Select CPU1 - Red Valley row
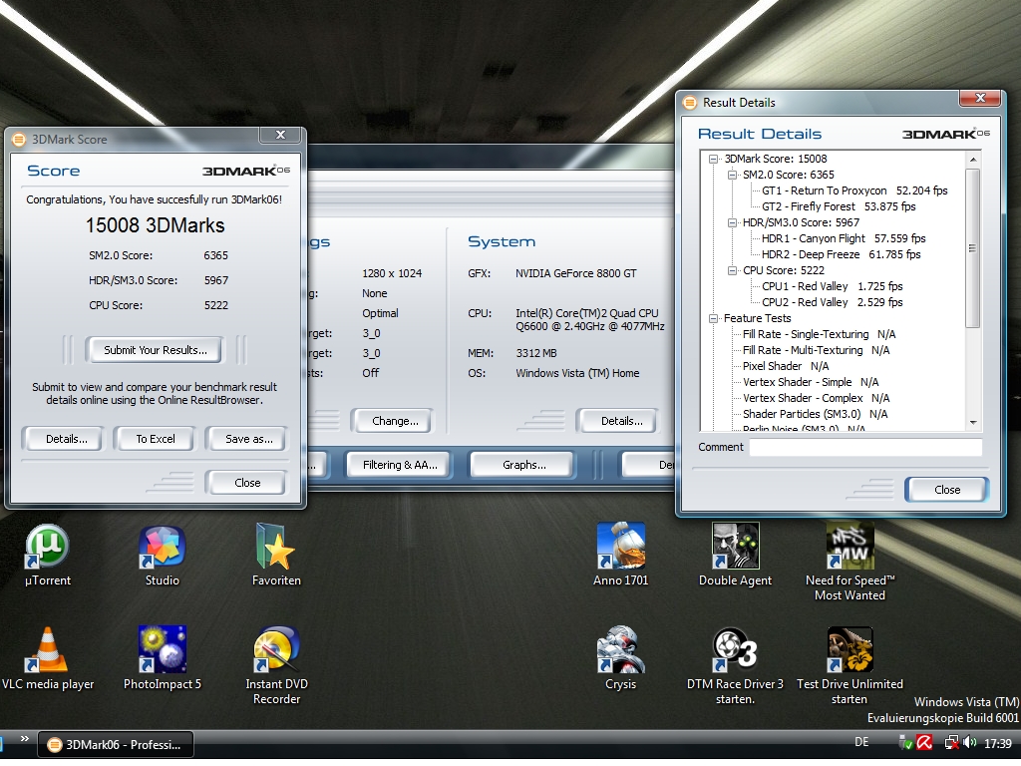This screenshot has height=766, width=1021. [x=833, y=286]
